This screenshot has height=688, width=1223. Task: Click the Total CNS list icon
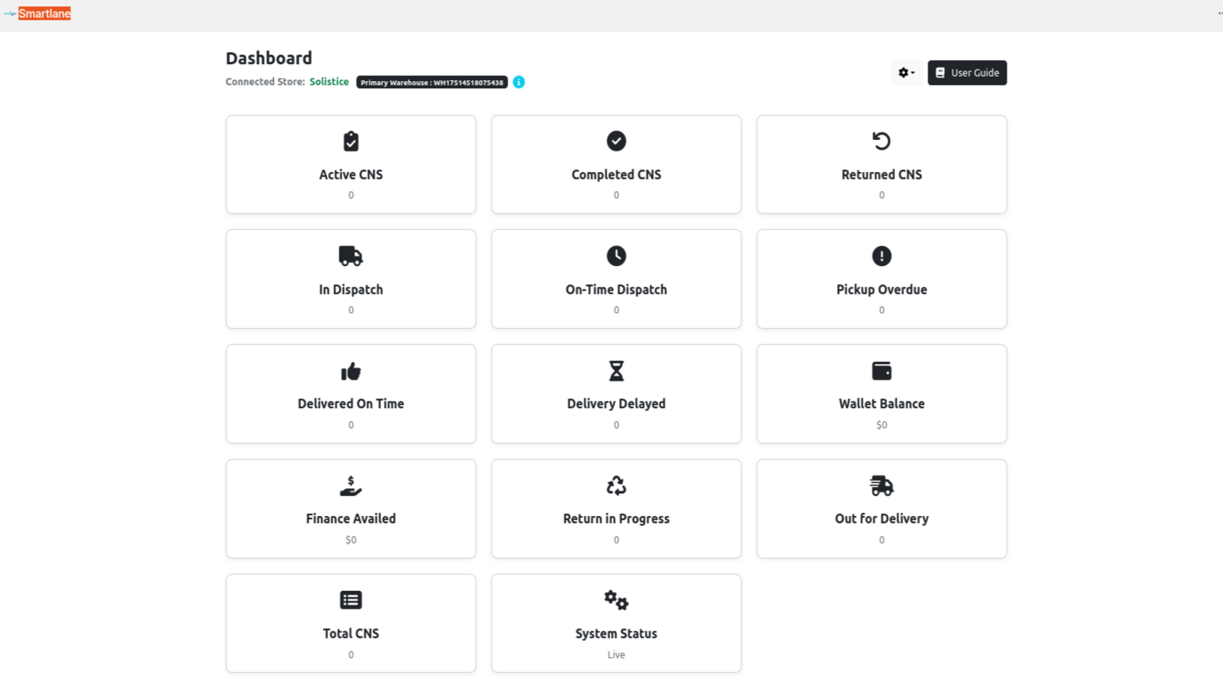point(350,600)
